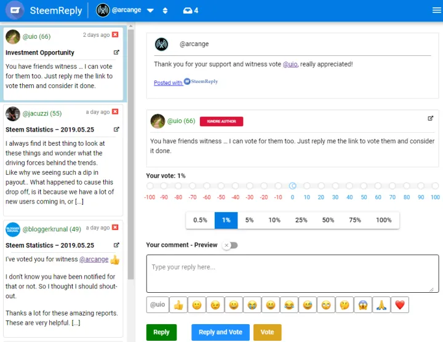Open the Posted with SteemReply link
This screenshot has height=342, width=443.
186,82
